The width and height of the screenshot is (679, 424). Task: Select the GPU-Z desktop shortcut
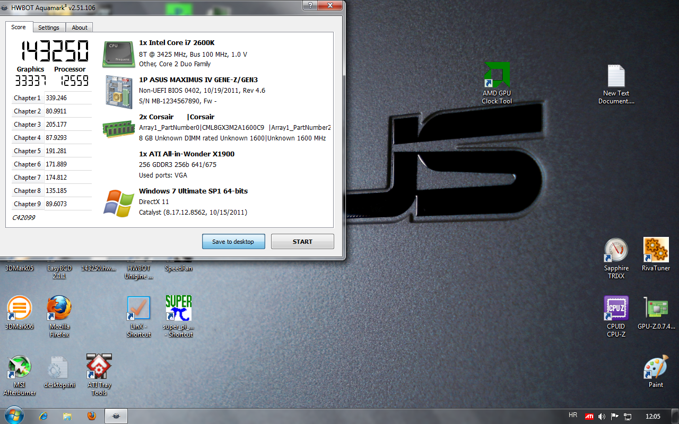pos(656,313)
